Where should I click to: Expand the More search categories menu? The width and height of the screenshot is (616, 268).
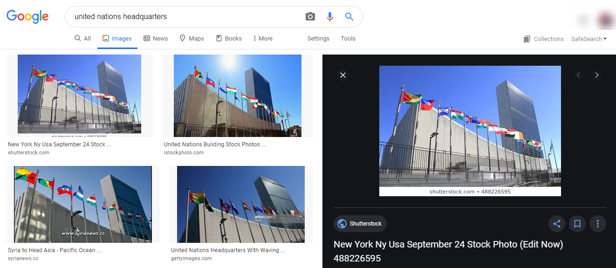263,39
